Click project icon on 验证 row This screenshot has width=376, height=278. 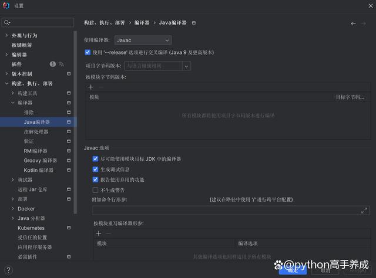(x=69, y=141)
